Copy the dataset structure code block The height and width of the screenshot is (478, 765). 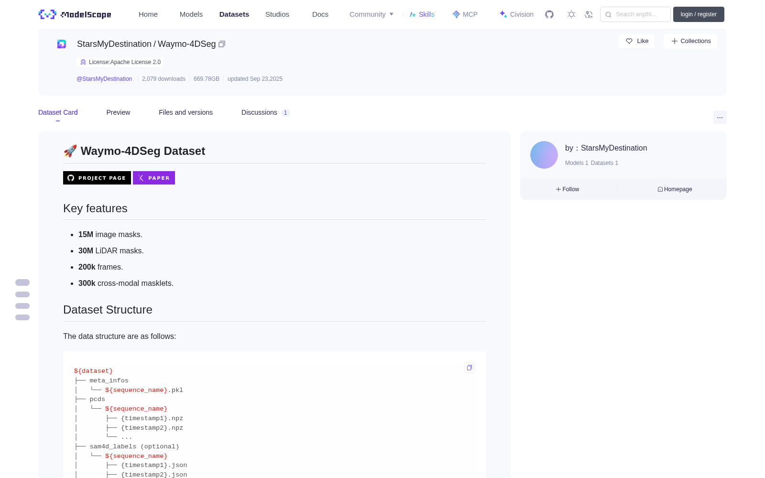pos(470,368)
